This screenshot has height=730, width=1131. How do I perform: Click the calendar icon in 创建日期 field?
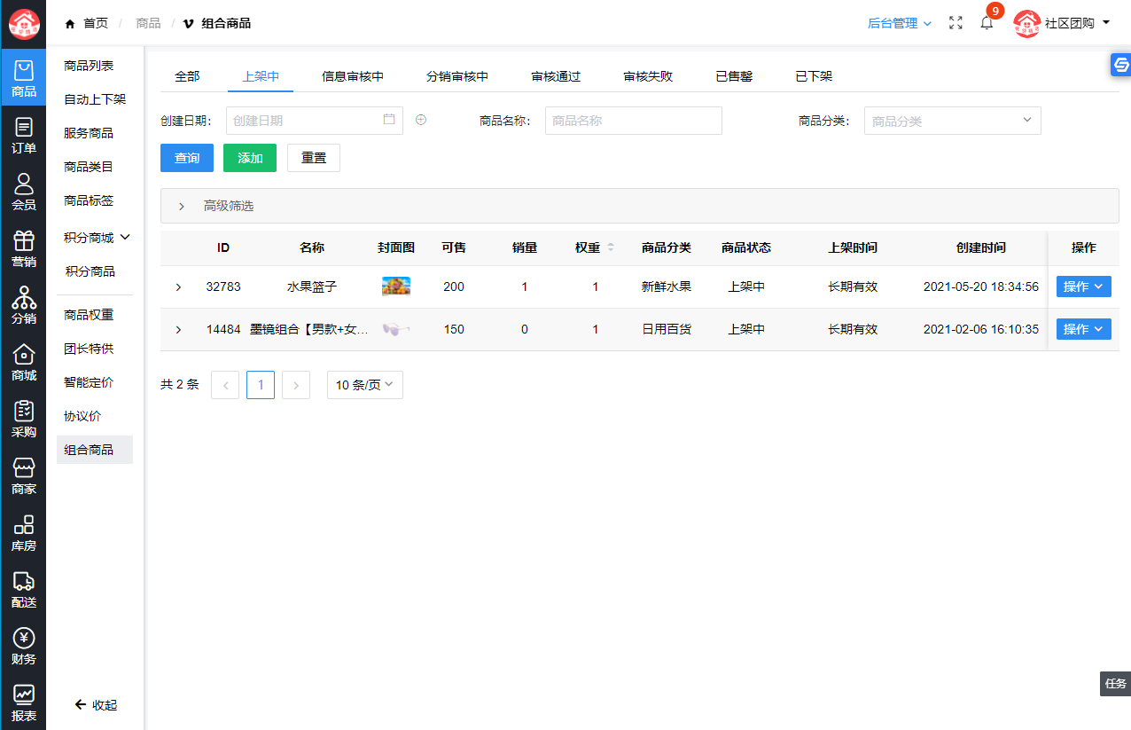click(x=389, y=120)
